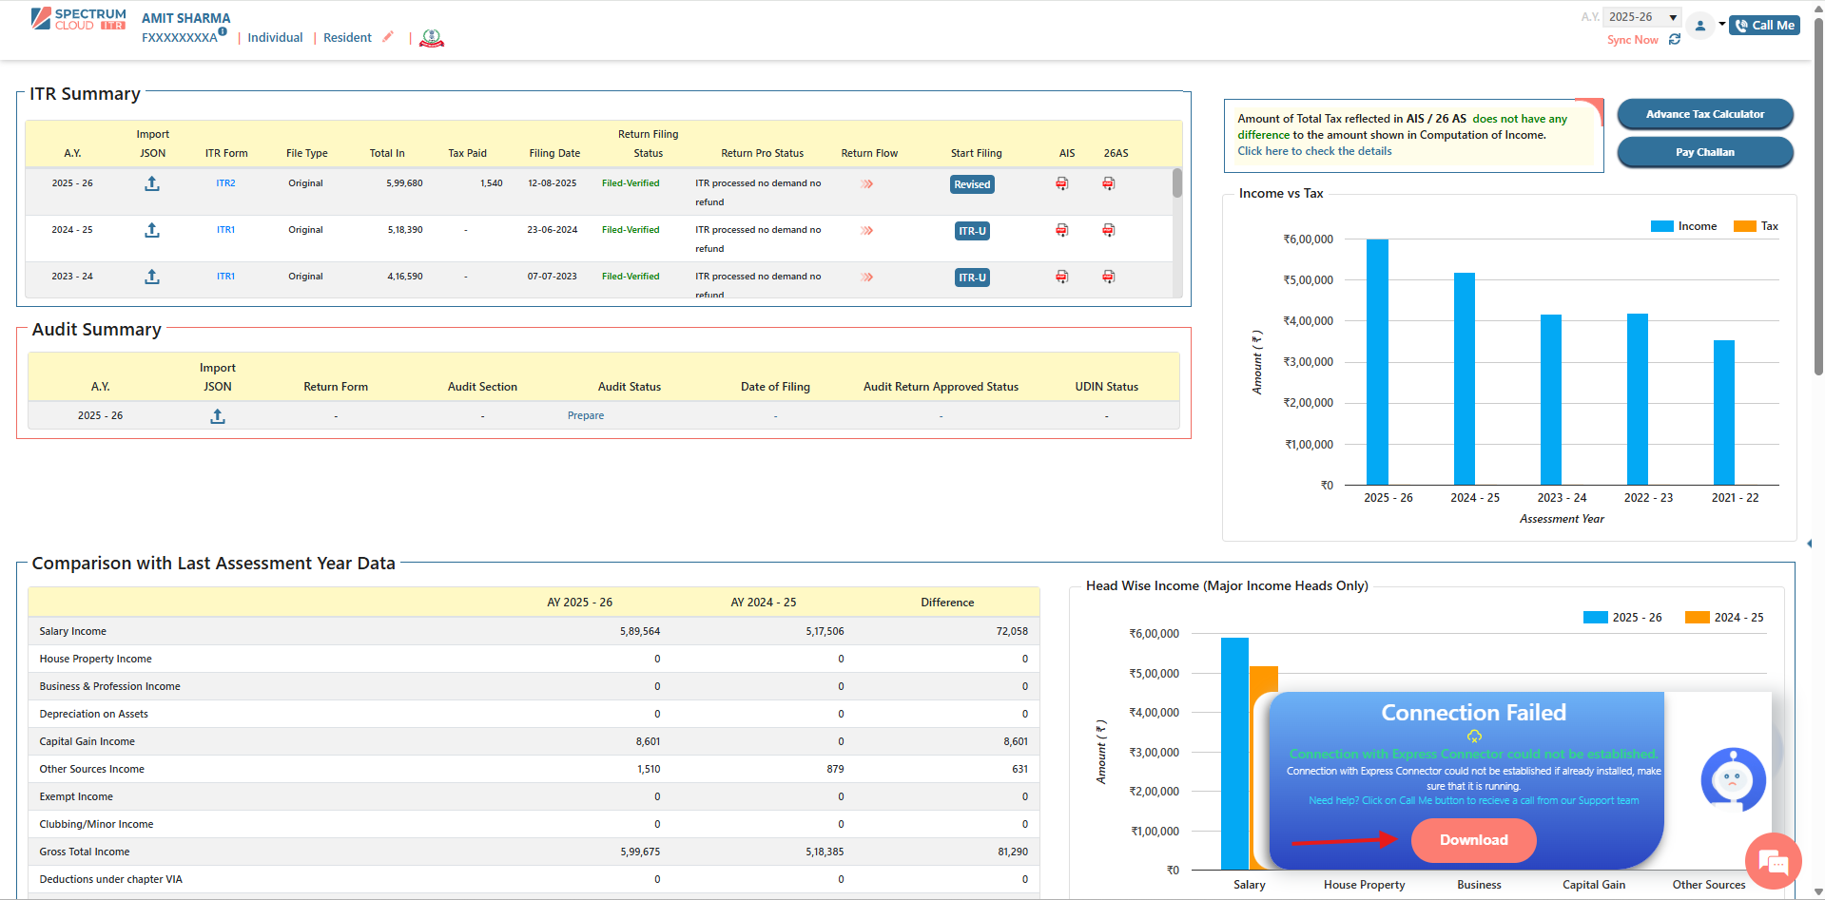Click the pencil edit icon beside Resident
Image resolution: width=1825 pixels, height=900 pixels.
pos(388,37)
